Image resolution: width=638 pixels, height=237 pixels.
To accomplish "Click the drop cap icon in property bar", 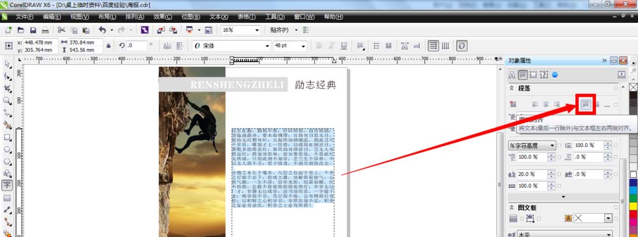I will (389, 46).
